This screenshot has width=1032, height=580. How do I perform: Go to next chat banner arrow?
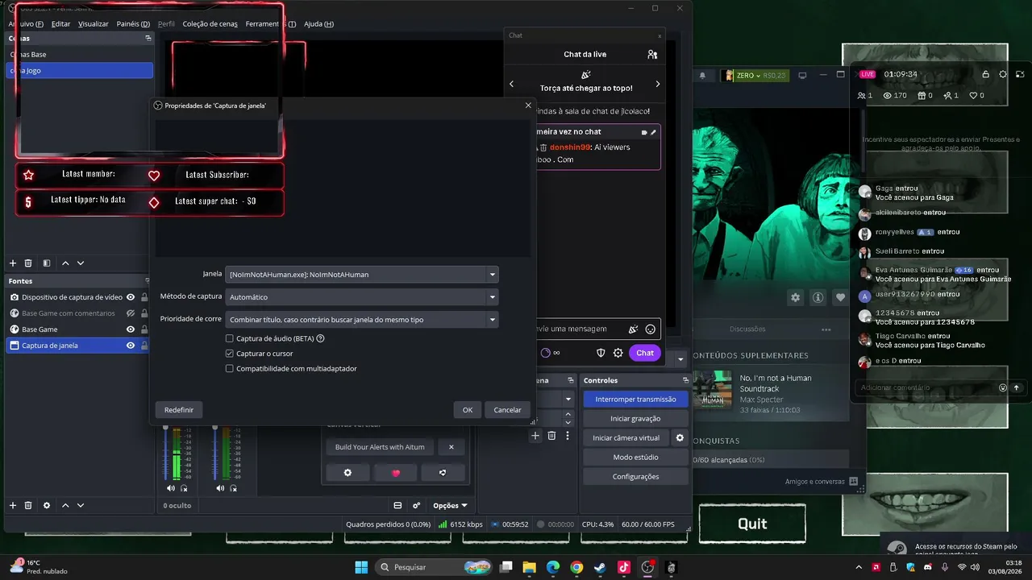(658, 84)
